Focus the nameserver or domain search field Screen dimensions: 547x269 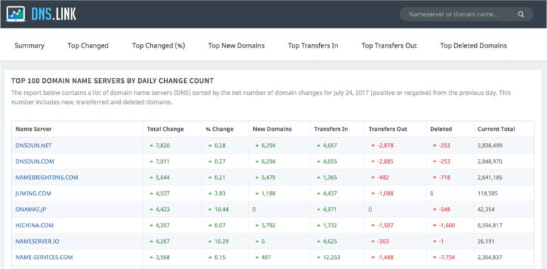466,14
